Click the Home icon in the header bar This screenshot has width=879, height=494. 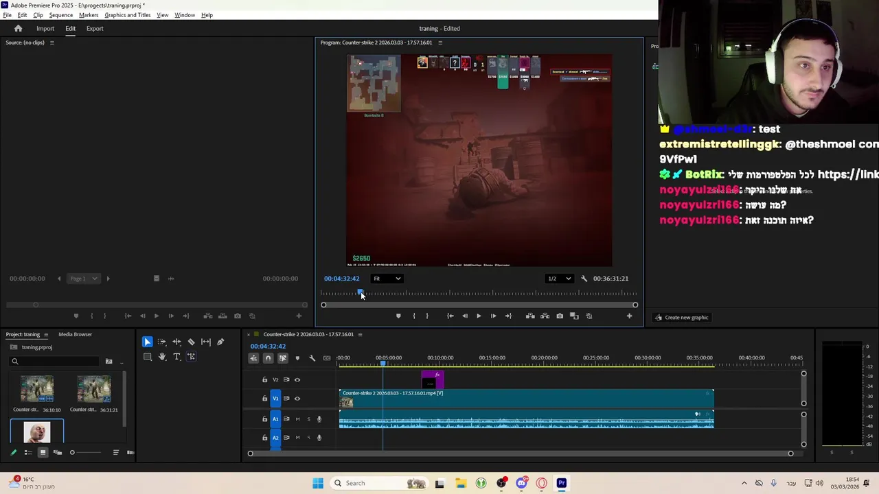pyautogui.click(x=18, y=28)
